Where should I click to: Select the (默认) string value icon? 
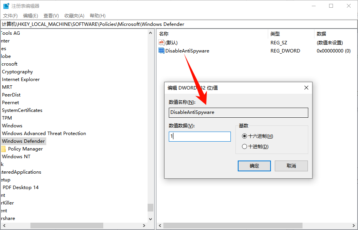tap(161, 42)
